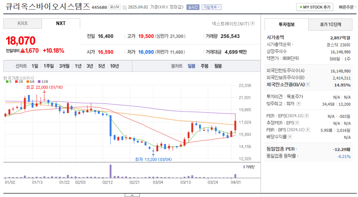Open the 호가10단계 tab

pos(330,24)
